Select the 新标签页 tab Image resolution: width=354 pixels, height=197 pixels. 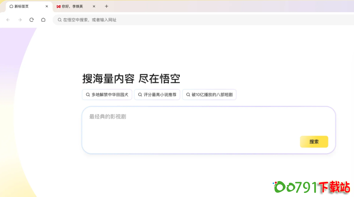click(x=25, y=7)
